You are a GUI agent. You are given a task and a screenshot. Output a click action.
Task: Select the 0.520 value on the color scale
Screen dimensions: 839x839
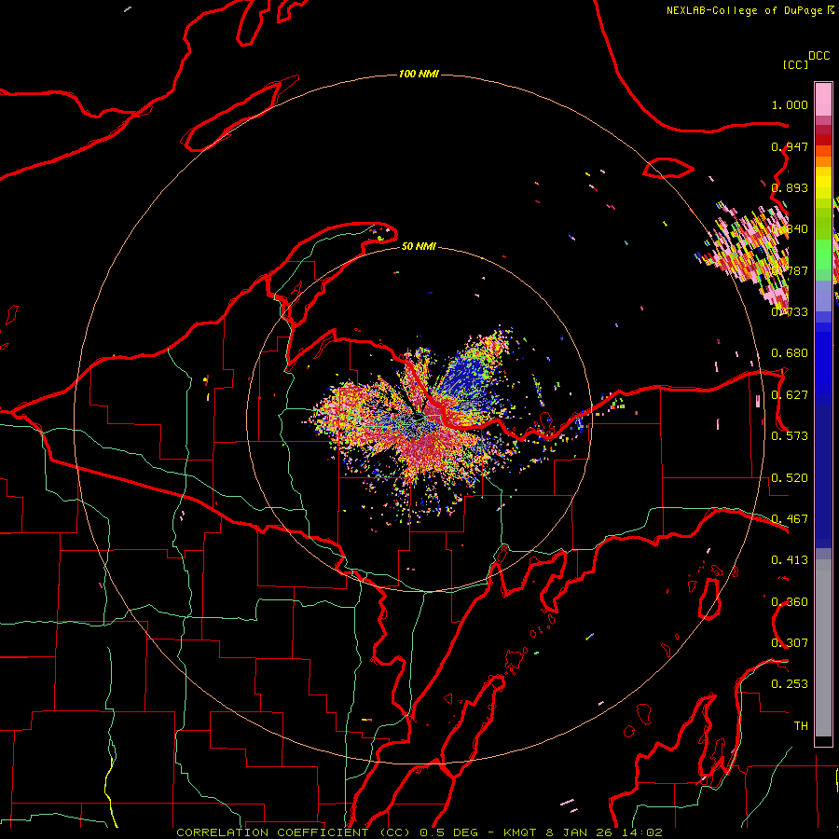point(790,478)
